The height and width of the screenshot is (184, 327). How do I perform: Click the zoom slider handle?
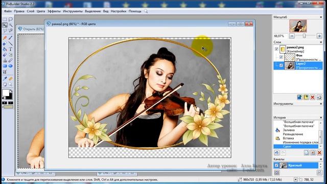tap(305, 36)
